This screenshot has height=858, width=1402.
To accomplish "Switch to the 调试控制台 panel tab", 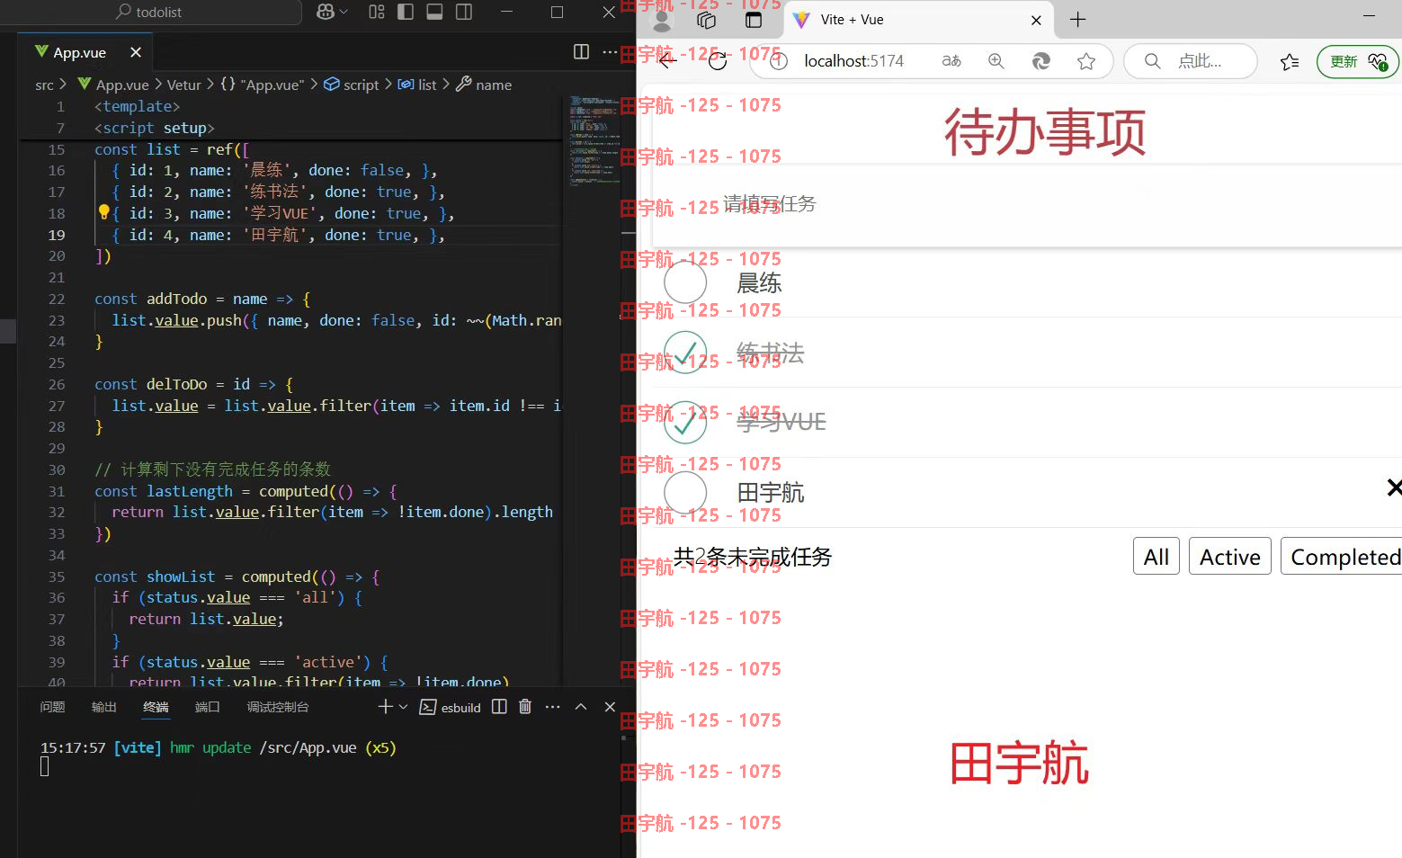I will pos(278,707).
